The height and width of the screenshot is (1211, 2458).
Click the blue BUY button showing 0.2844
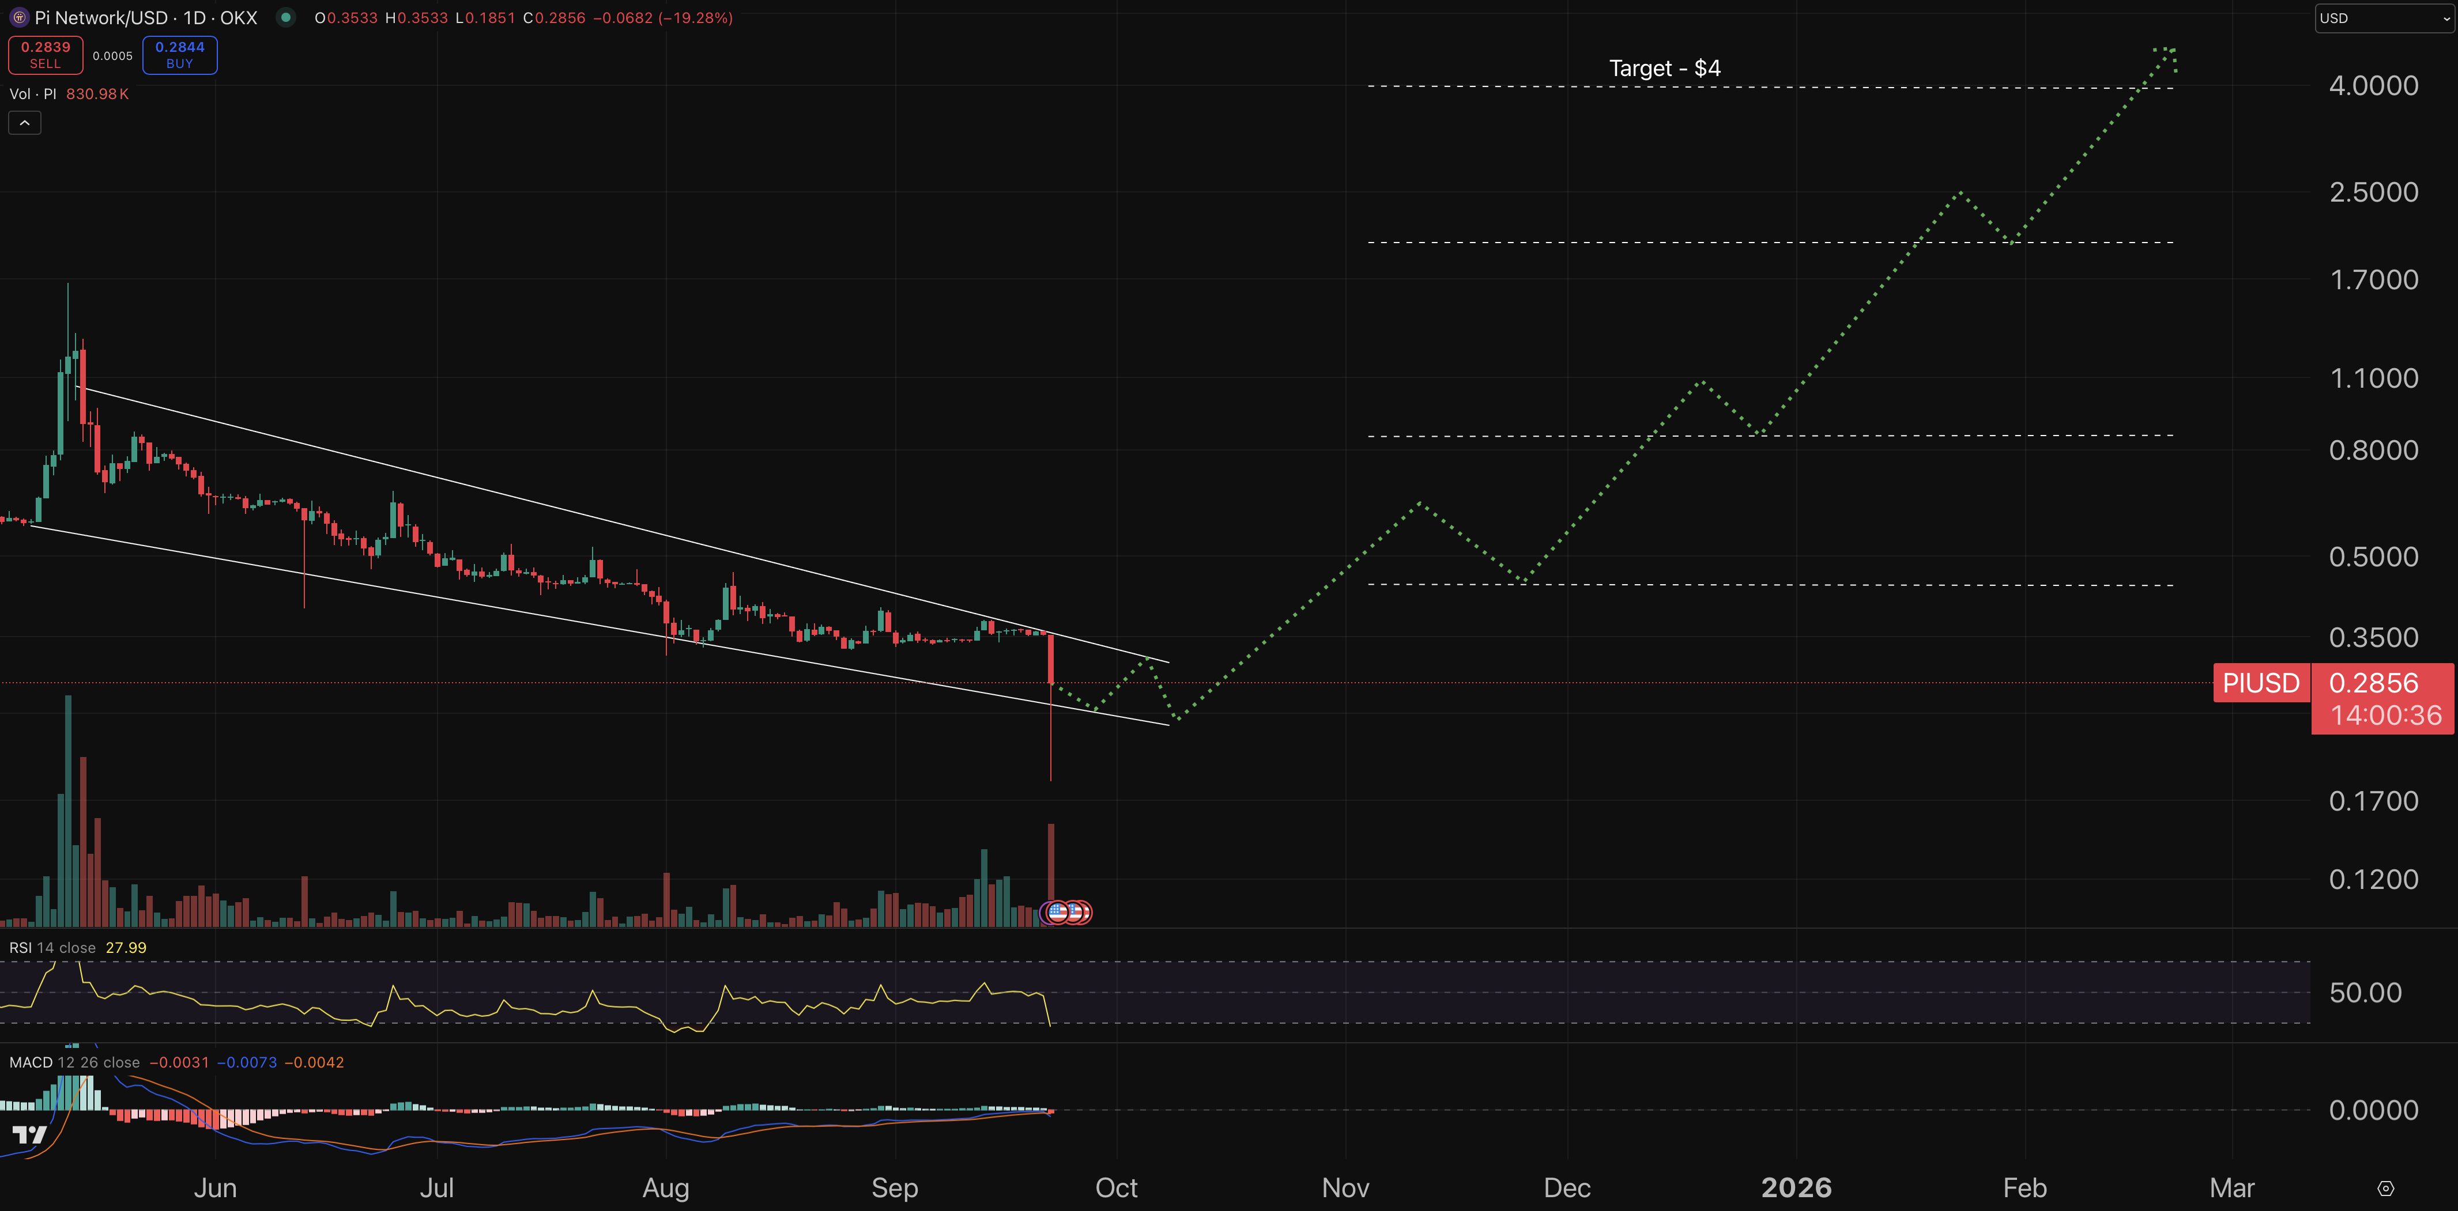tap(179, 54)
